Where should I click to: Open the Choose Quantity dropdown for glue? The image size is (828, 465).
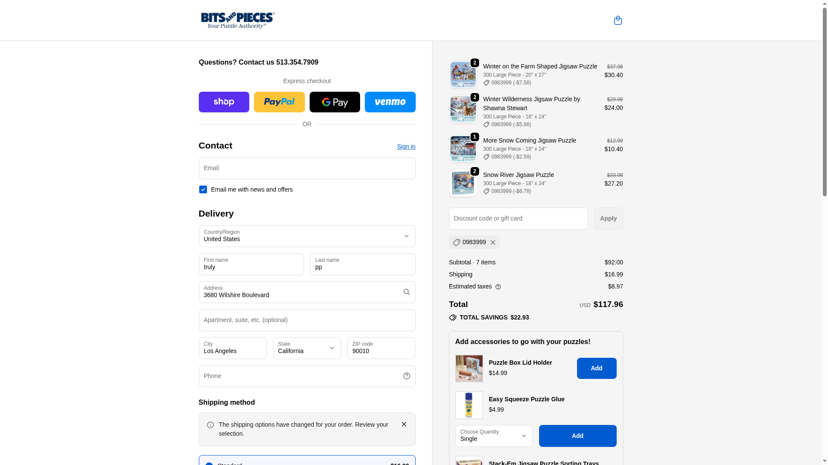pyautogui.click(x=494, y=436)
